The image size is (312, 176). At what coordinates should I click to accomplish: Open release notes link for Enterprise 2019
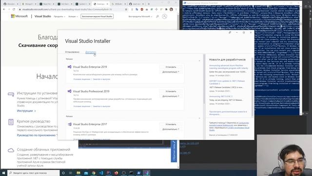click(x=101, y=79)
